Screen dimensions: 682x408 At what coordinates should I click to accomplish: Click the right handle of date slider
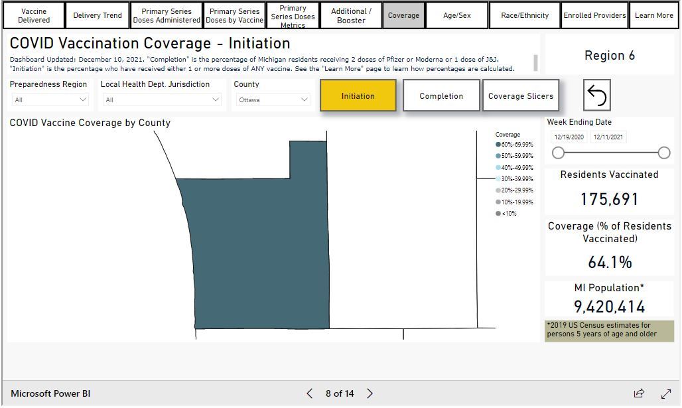click(664, 153)
